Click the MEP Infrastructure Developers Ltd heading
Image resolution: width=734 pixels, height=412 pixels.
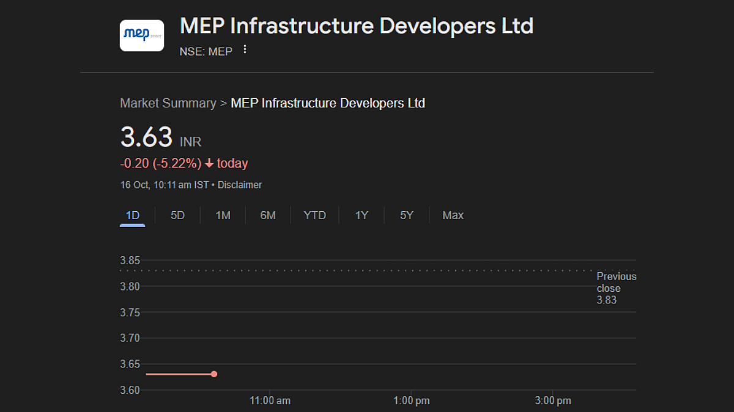tap(356, 26)
